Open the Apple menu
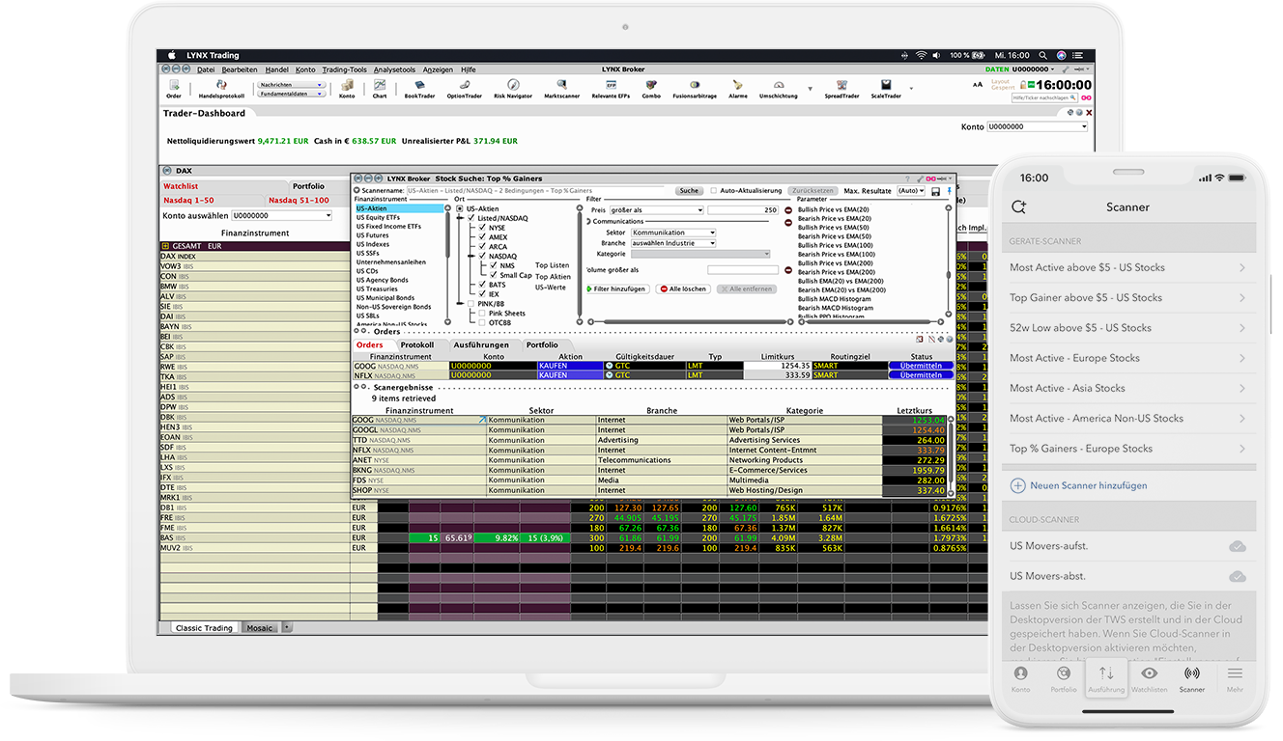The width and height of the screenshot is (1283, 741). pos(172,55)
